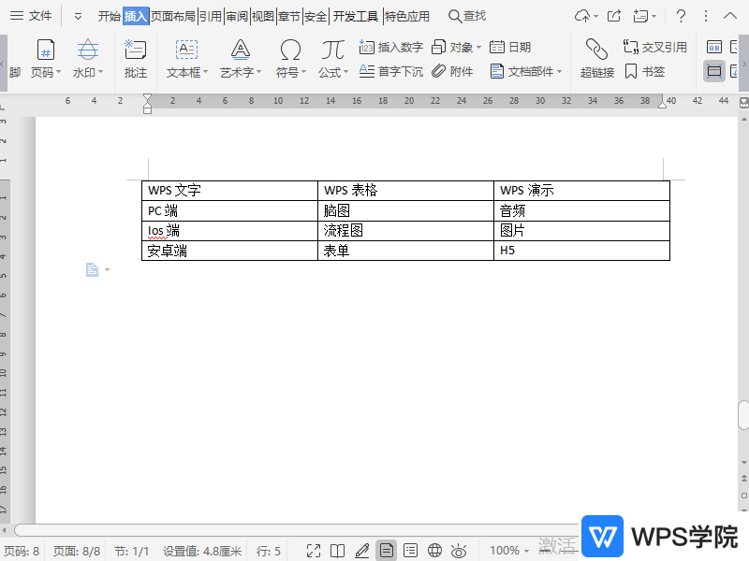Switch to web layout globe icon

[x=434, y=551]
